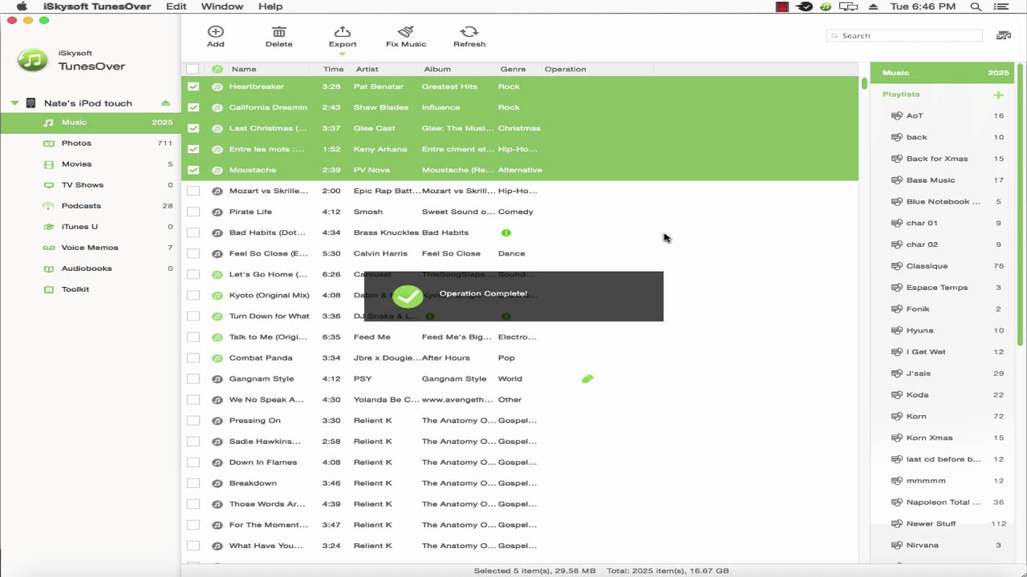Image resolution: width=1027 pixels, height=577 pixels.
Task: Click the Add toolbar icon
Action: 215,32
